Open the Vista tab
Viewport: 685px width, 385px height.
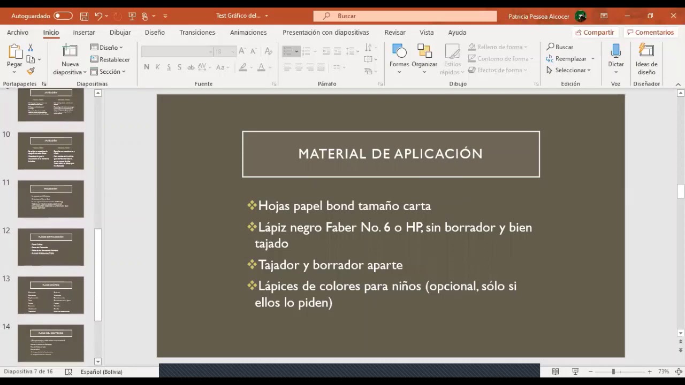coord(427,32)
